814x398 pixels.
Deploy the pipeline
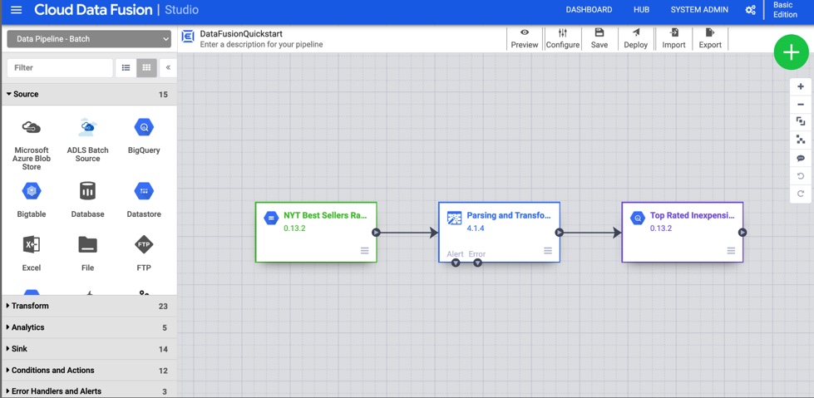point(636,39)
